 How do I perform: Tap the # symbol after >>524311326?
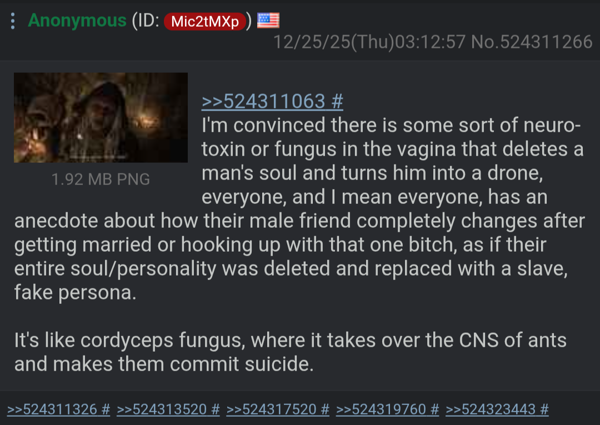106,409
